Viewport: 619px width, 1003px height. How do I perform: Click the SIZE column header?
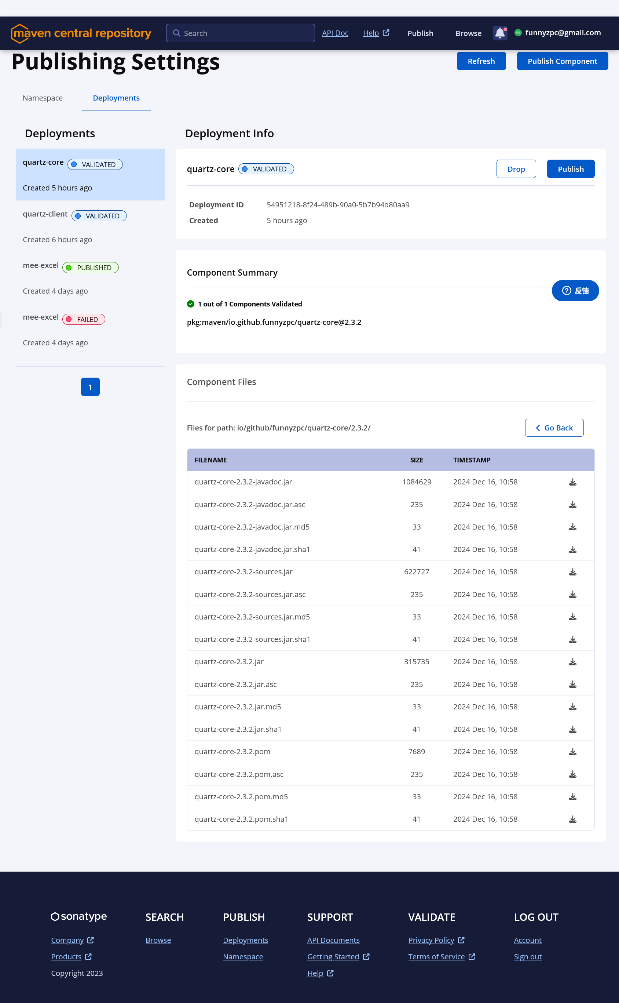pos(416,460)
